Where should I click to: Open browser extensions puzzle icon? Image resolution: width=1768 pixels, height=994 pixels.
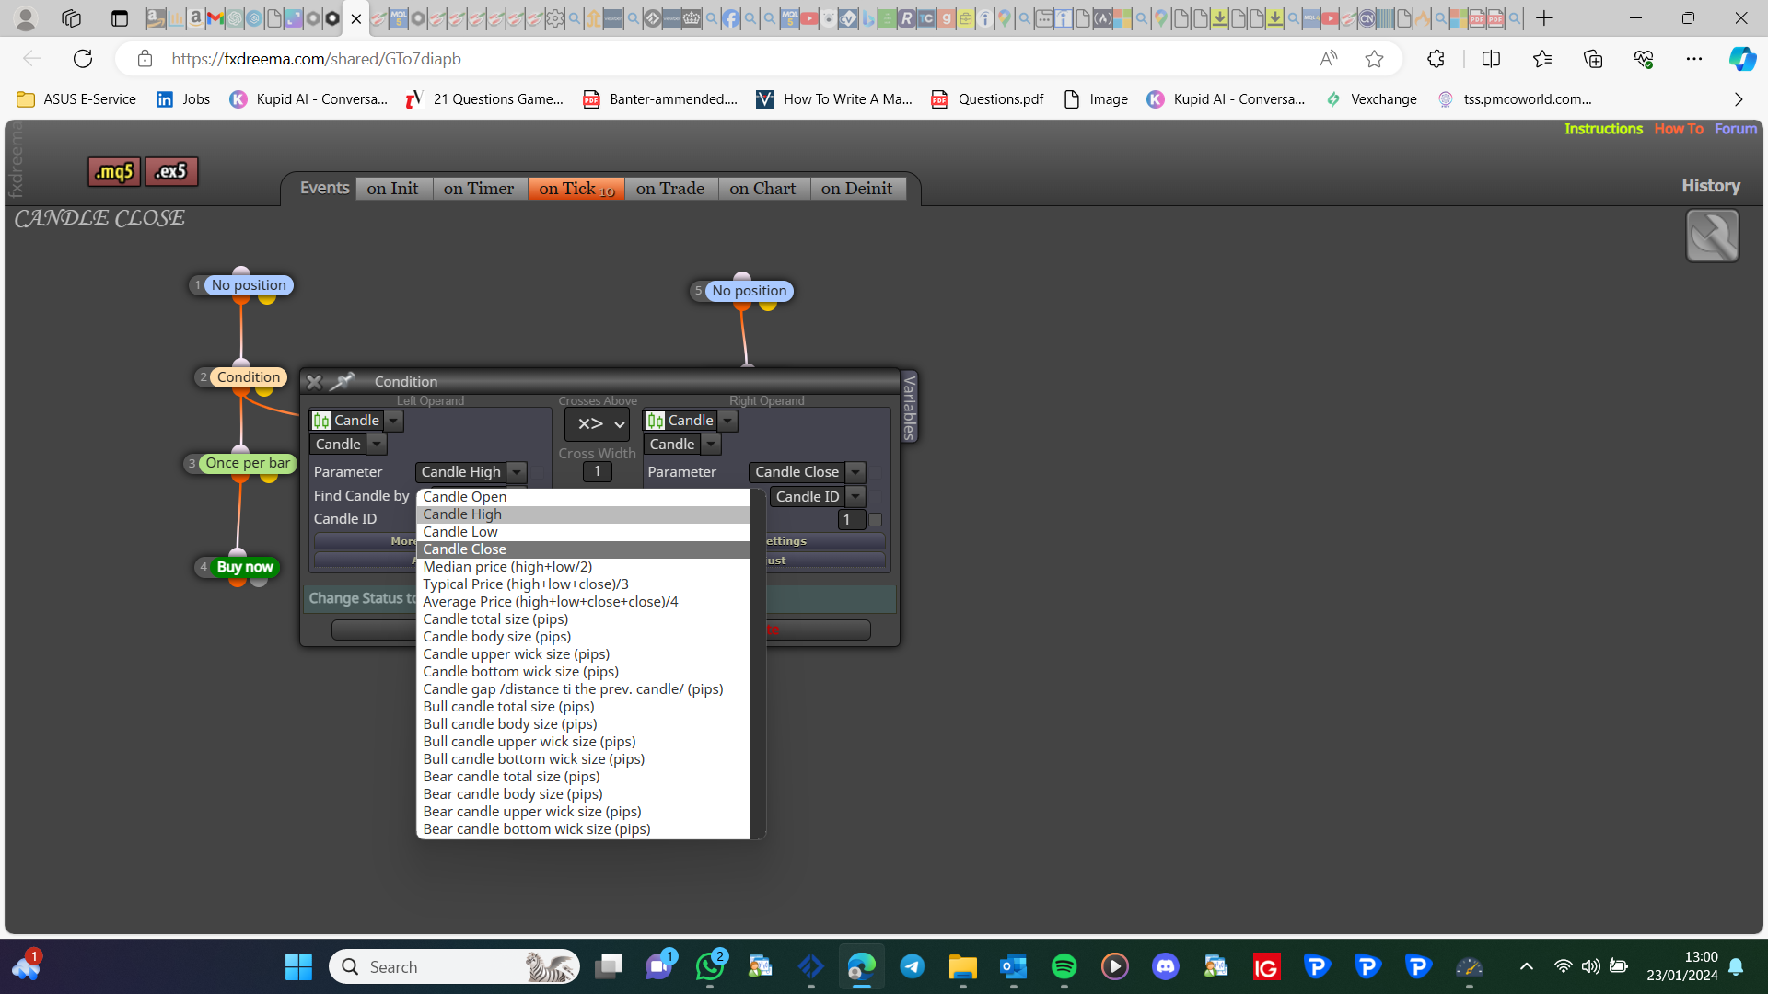pyautogui.click(x=1436, y=59)
